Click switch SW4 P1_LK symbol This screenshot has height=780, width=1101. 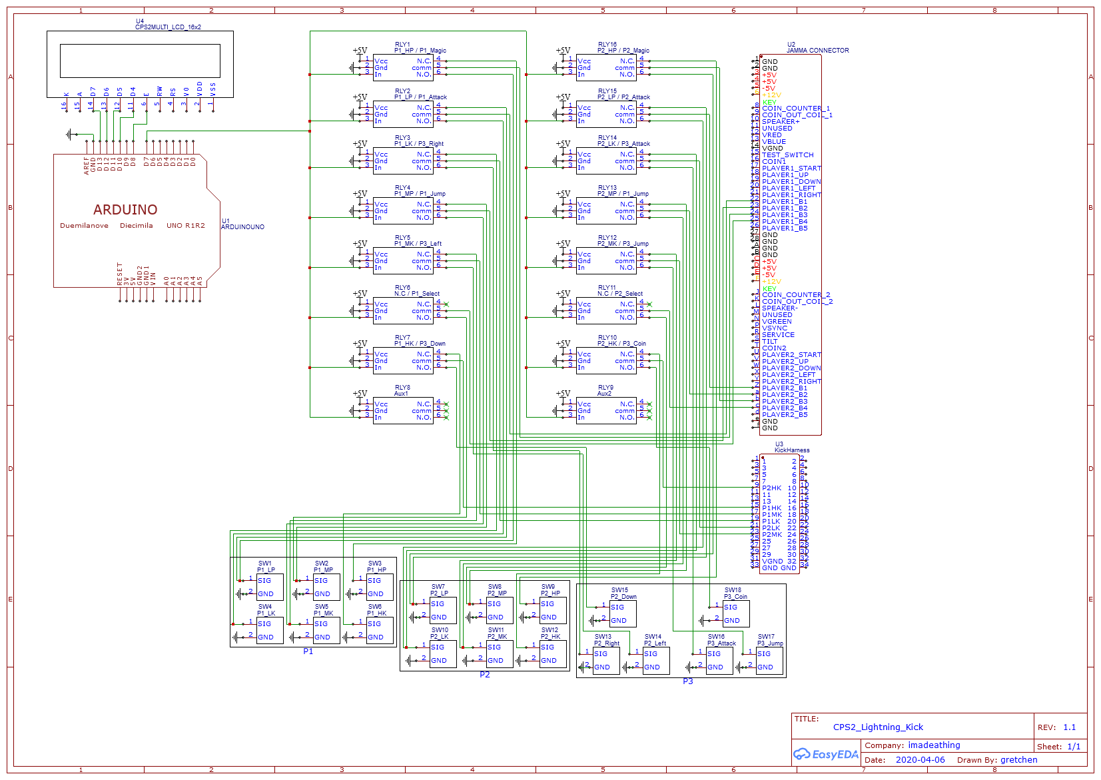pyautogui.click(x=270, y=630)
